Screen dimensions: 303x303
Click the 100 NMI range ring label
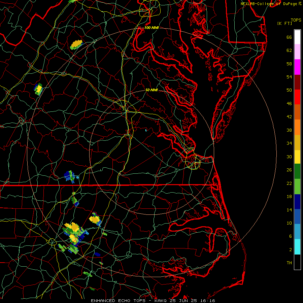tap(151, 28)
